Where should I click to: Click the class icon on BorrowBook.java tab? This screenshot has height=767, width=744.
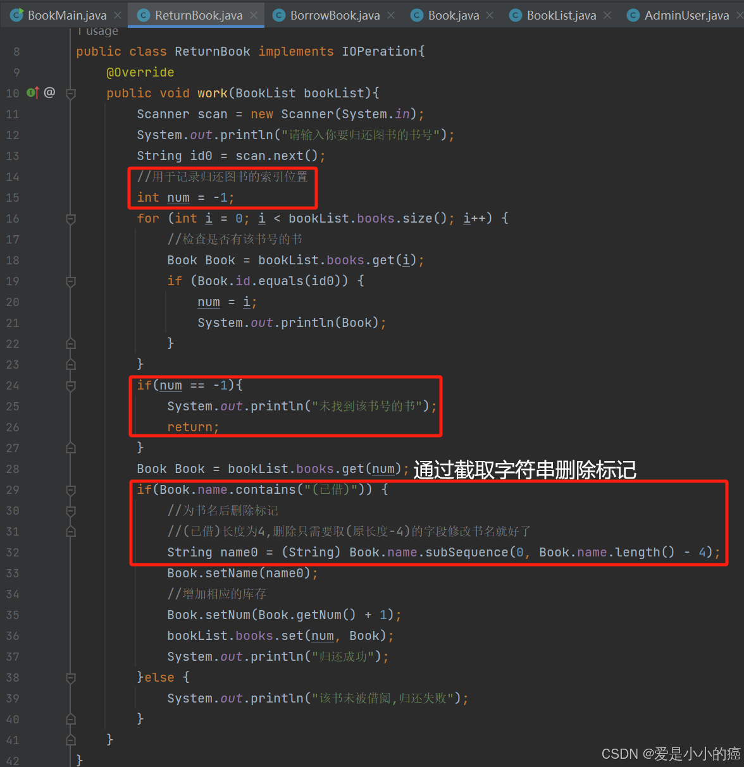278,15
